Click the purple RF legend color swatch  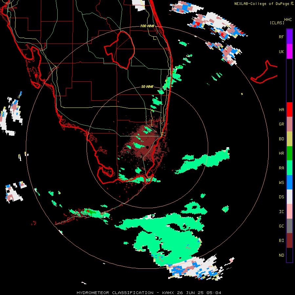click(289, 36)
